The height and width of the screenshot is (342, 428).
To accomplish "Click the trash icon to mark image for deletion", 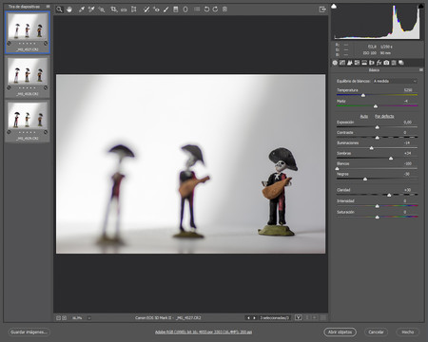I will (x=224, y=9).
